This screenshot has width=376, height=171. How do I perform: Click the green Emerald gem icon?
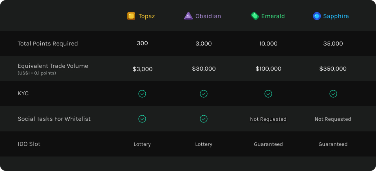click(255, 16)
